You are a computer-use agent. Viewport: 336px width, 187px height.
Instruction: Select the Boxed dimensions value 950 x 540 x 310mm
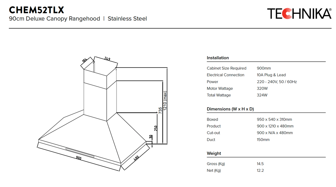point(274,119)
